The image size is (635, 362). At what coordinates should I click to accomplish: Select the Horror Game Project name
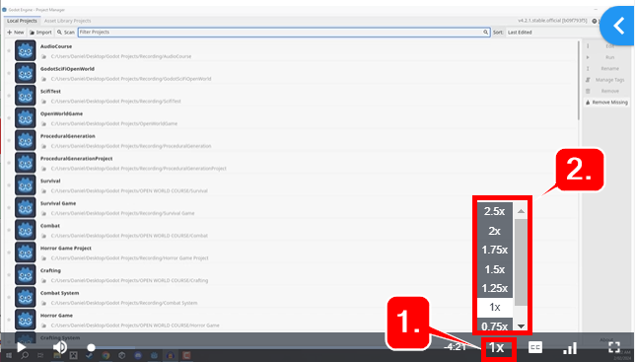(66, 248)
